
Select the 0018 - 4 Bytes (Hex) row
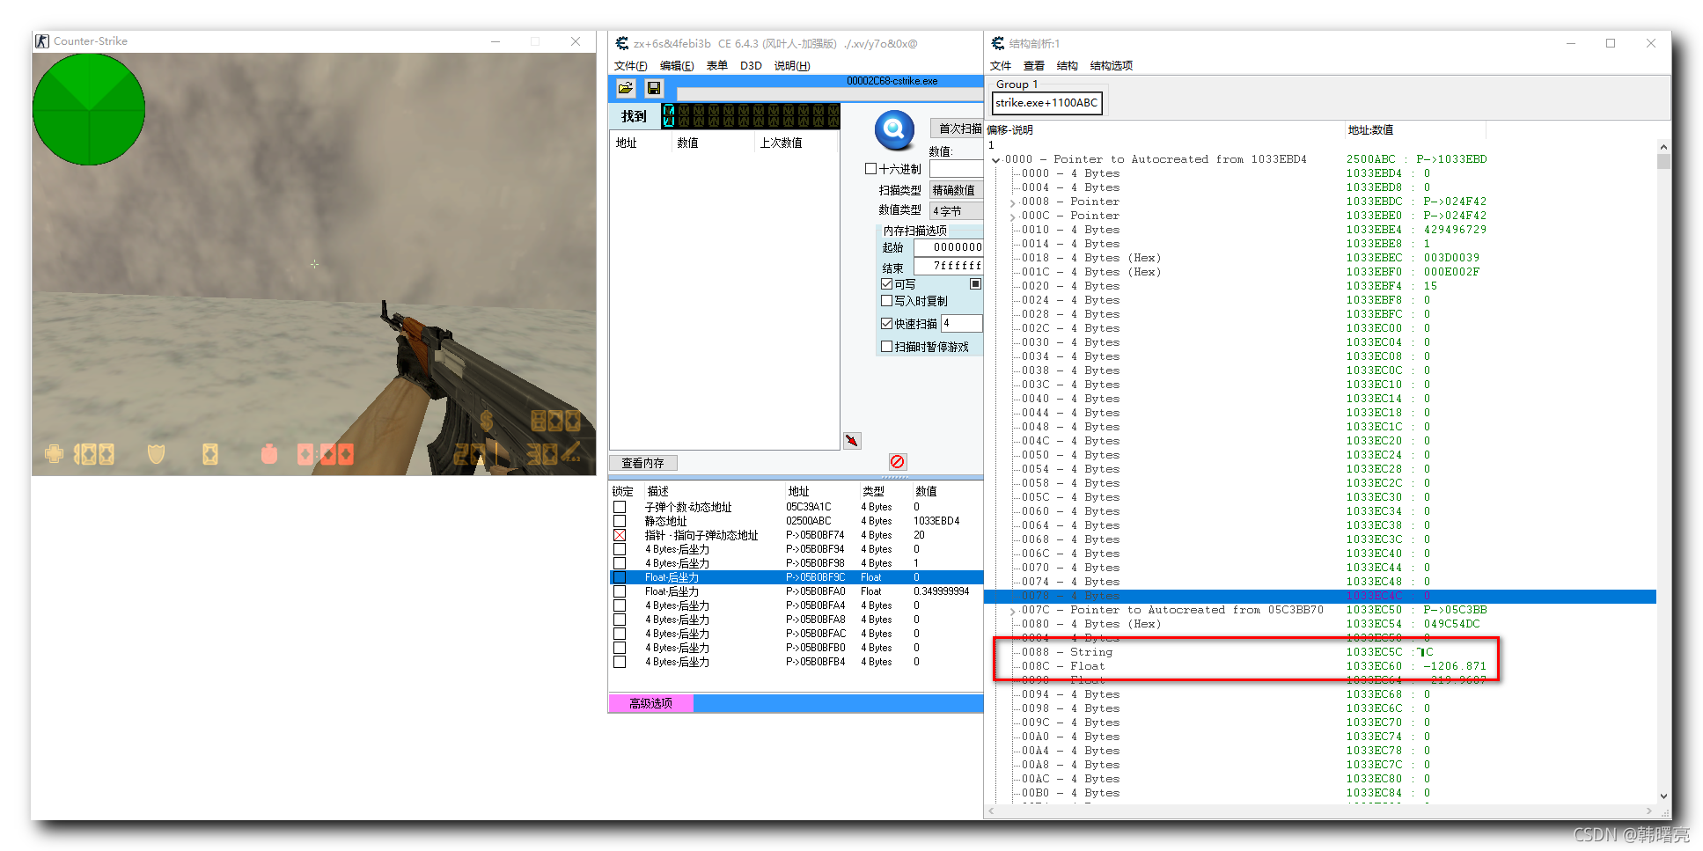click(1320, 258)
